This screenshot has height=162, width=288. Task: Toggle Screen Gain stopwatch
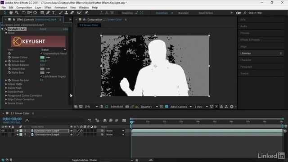coord(9,61)
